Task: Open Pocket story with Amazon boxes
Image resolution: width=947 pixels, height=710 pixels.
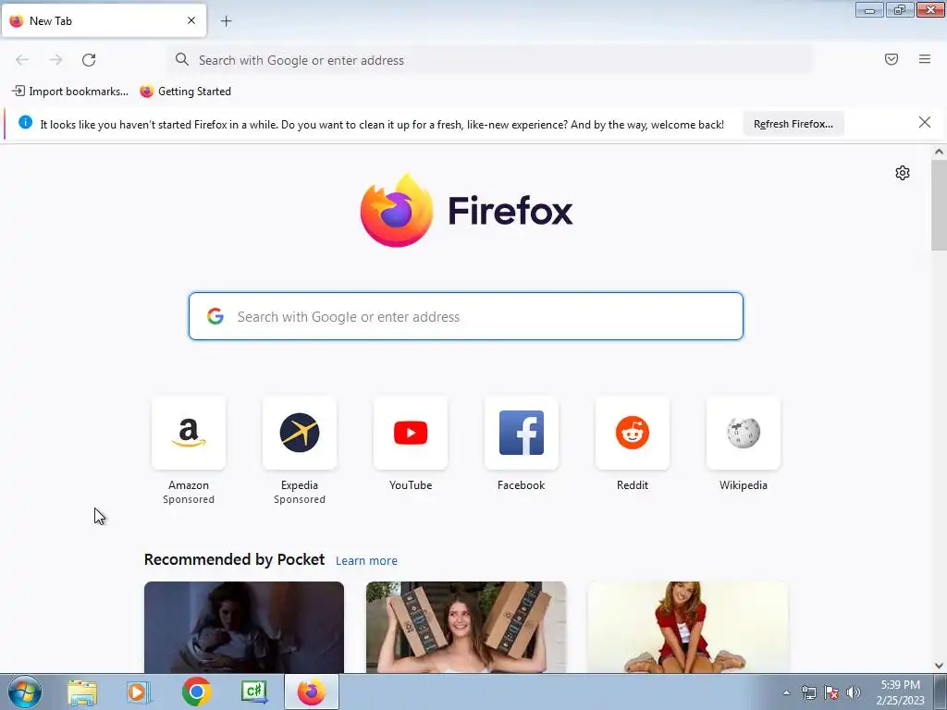Action: click(x=466, y=628)
